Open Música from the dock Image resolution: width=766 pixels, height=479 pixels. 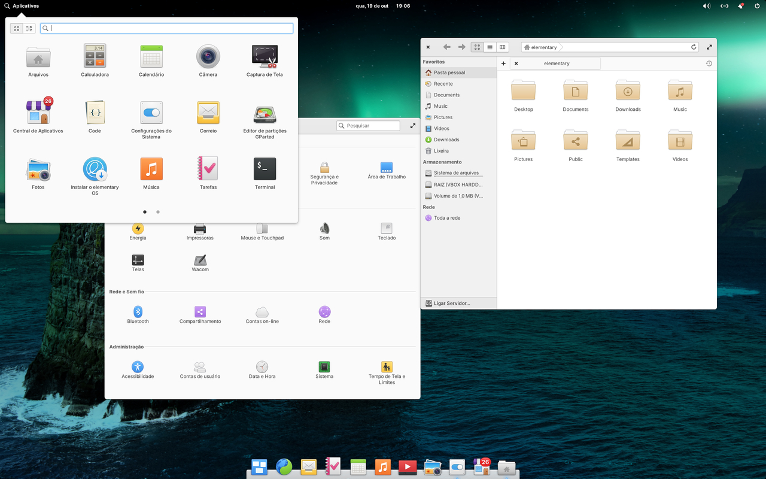(382, 466)
